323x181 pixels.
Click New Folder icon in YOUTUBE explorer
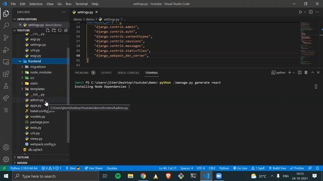pos(54,30)
